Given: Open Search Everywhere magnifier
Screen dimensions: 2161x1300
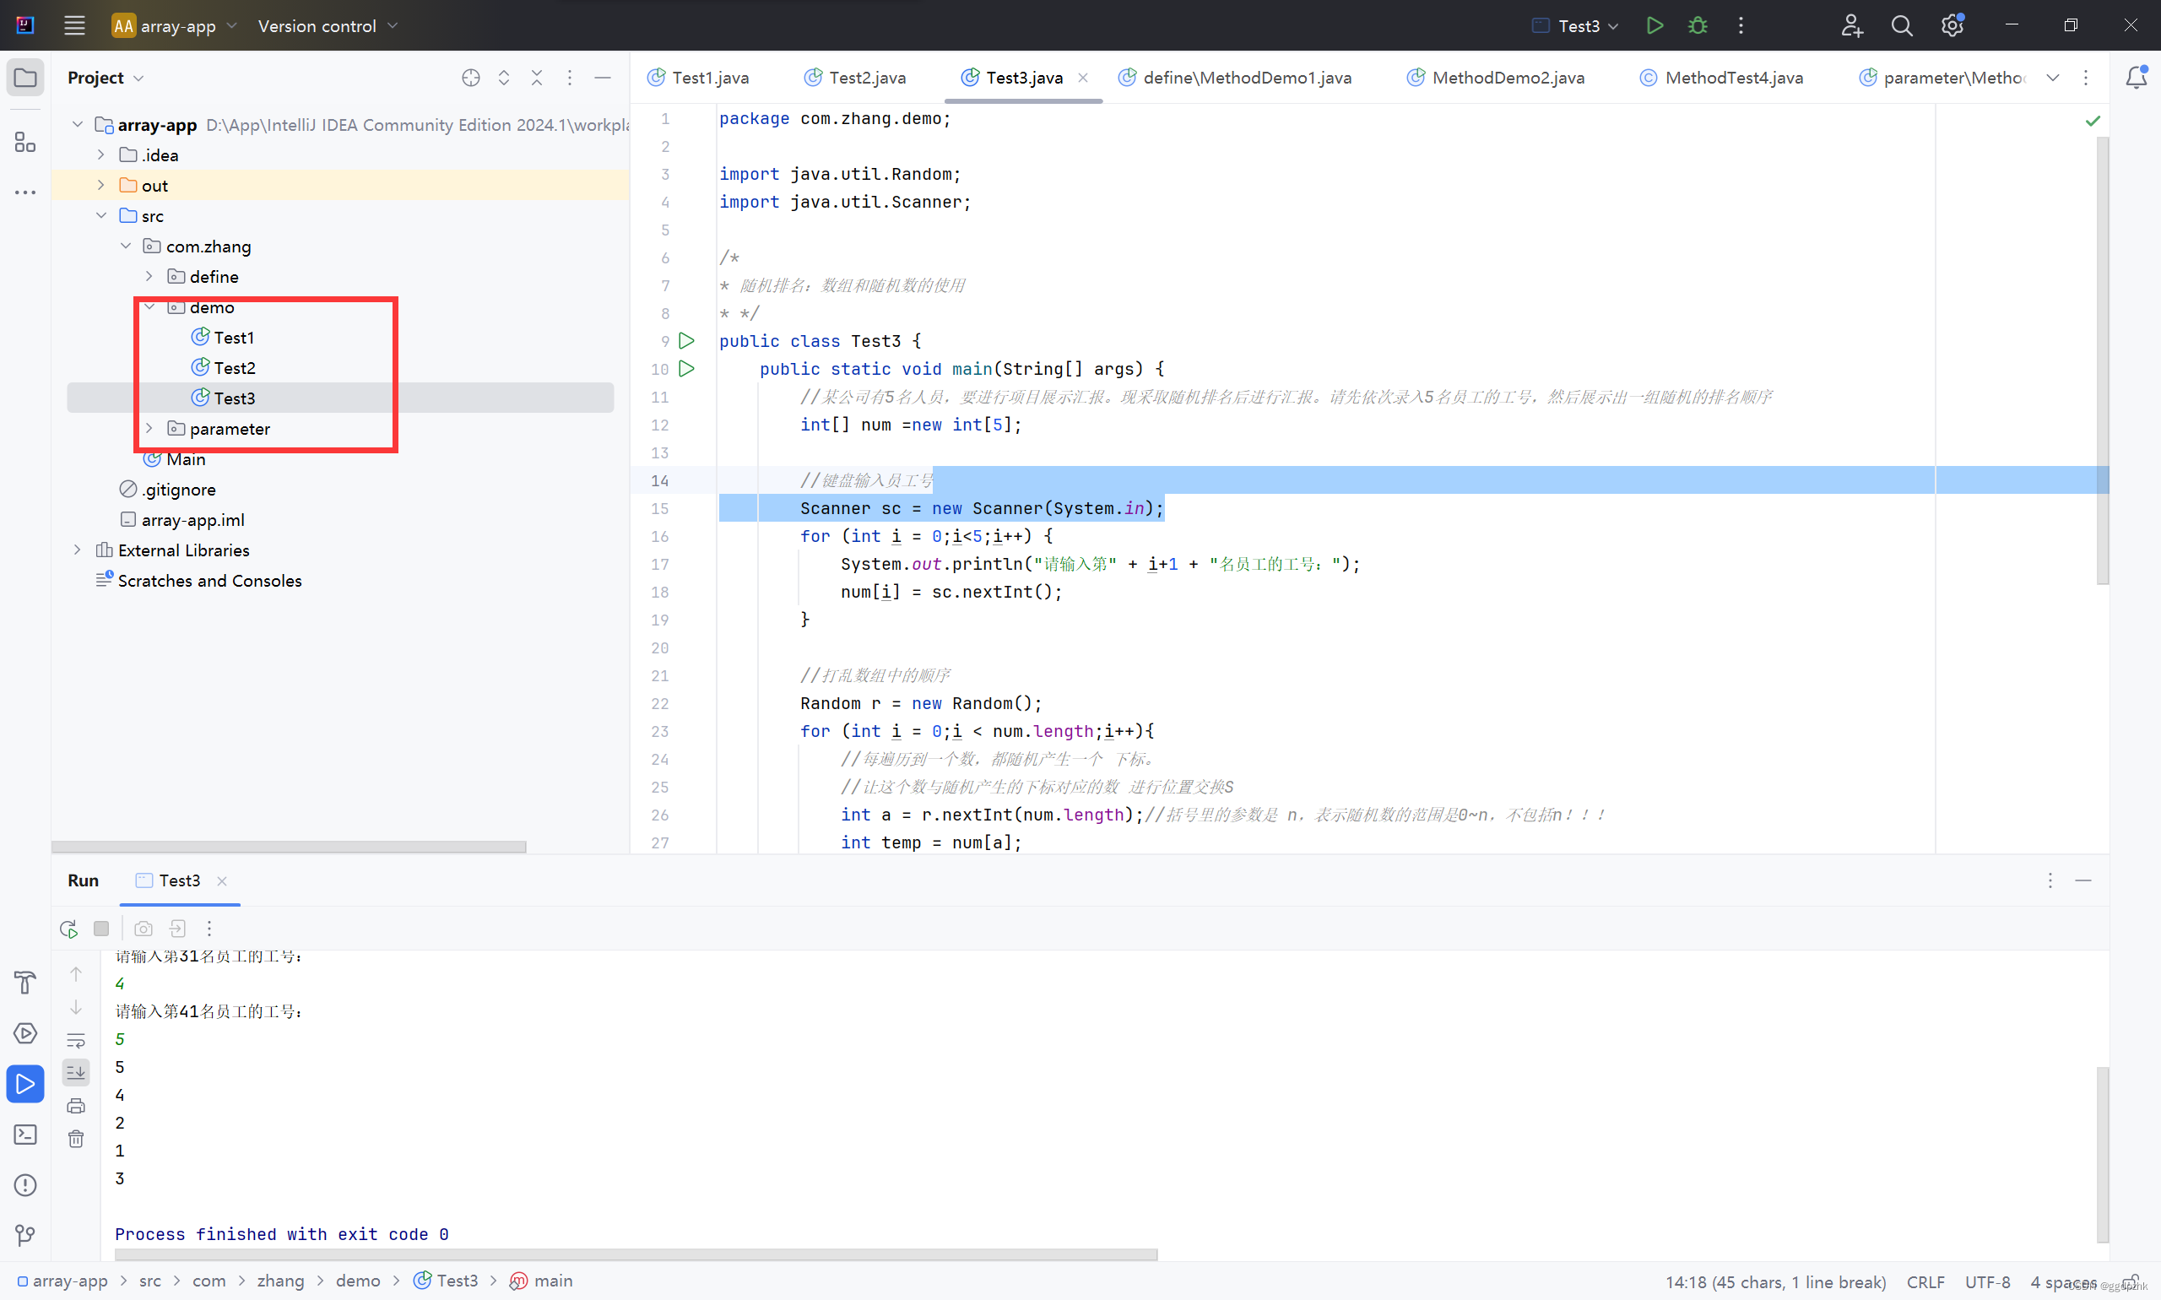Looking at the screenshot, I should (x=1901, y=25).
